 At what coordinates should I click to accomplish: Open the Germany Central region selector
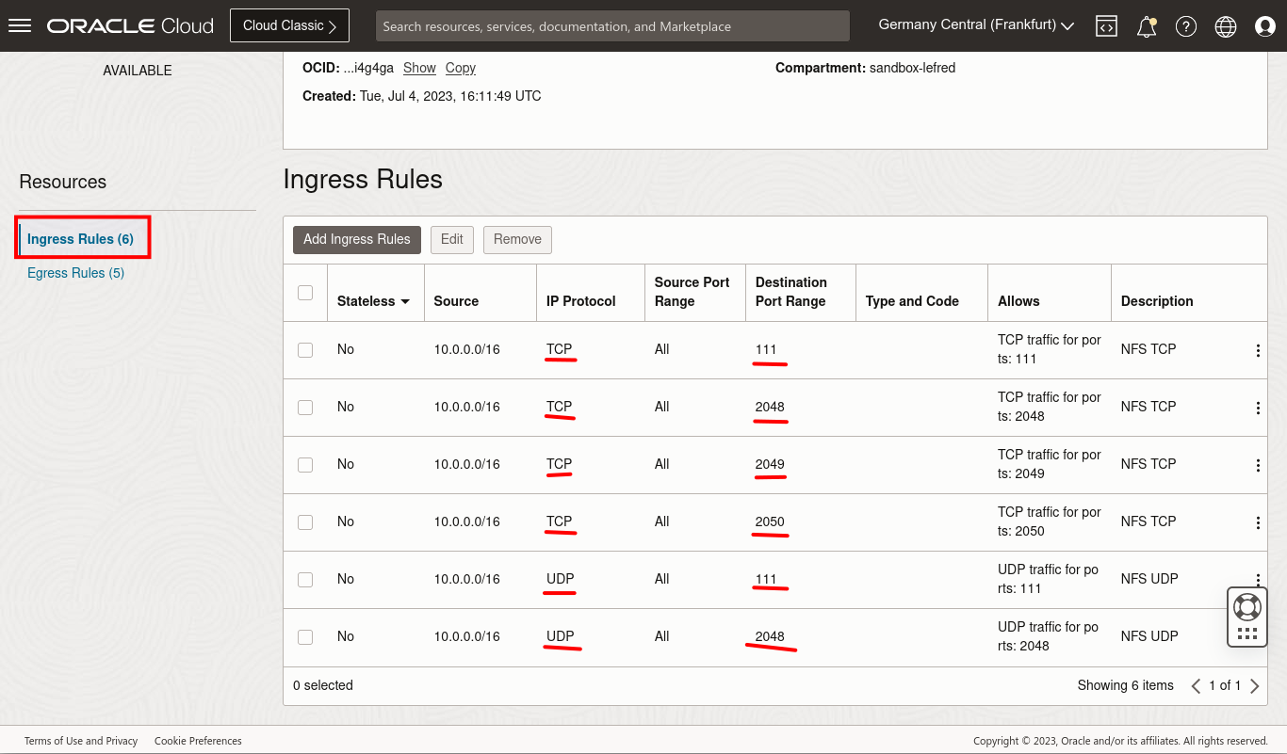coord(975,24)
